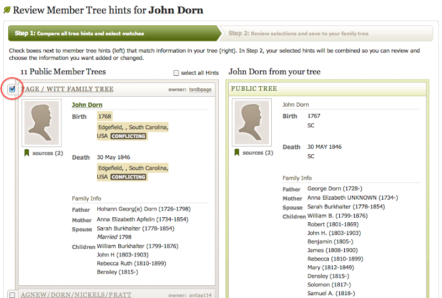442x298 pixels.
Task: Click child Rebecca Ruth (1810-1899)
Action: click(x=131, y=263)
